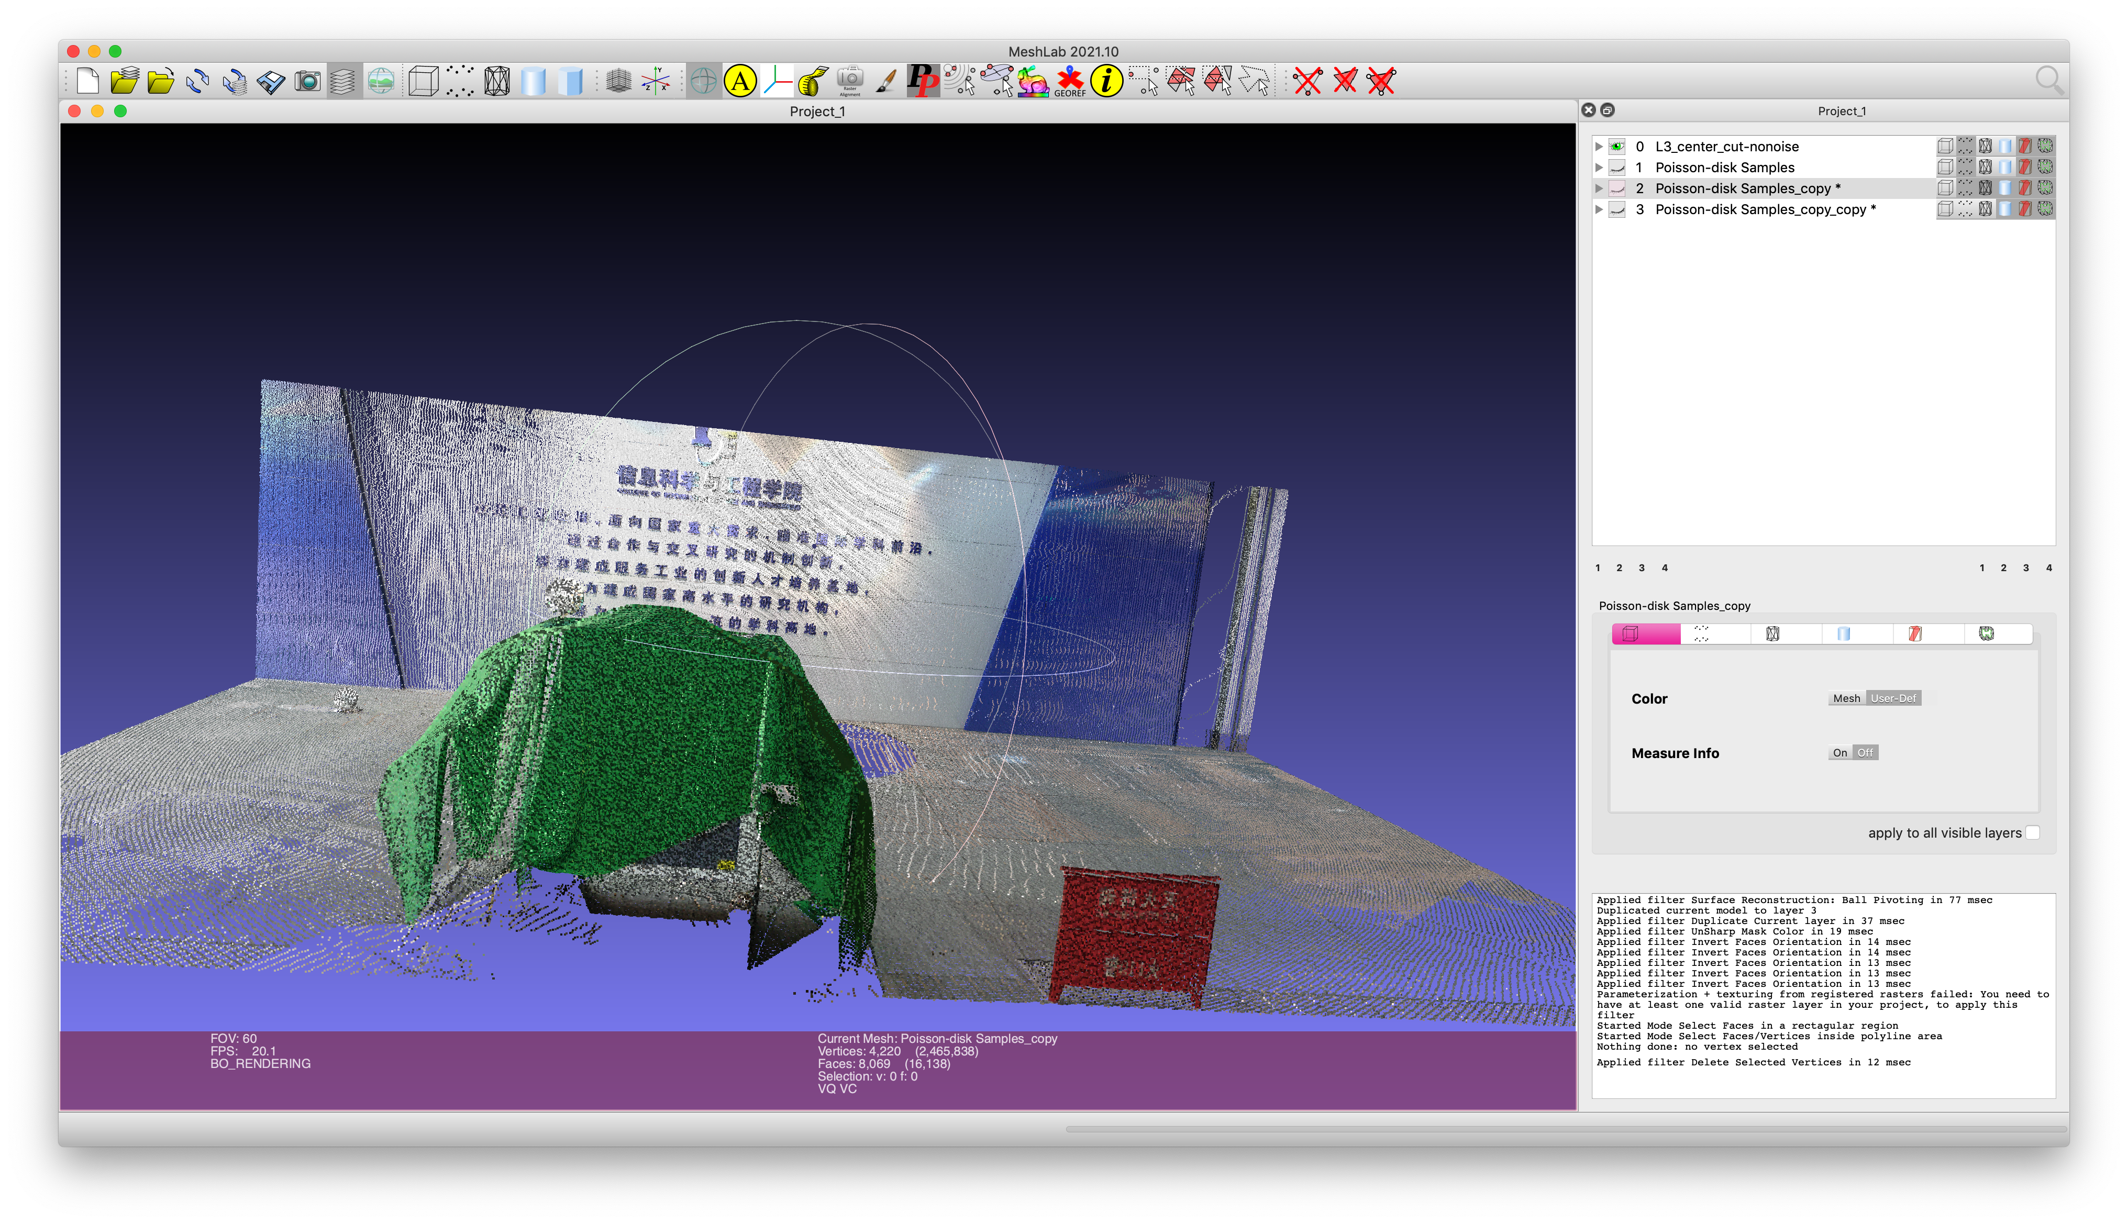
Task: Expand layer 0 L3_center_cut-nonoise tree arrow
Action: click(x=1599, y=146)
